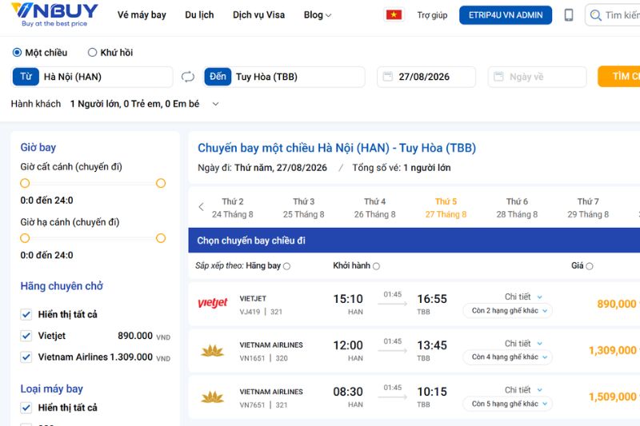
Task: Open Còn 5 hạng ghế khác dropdown
Action: point(508,404)
